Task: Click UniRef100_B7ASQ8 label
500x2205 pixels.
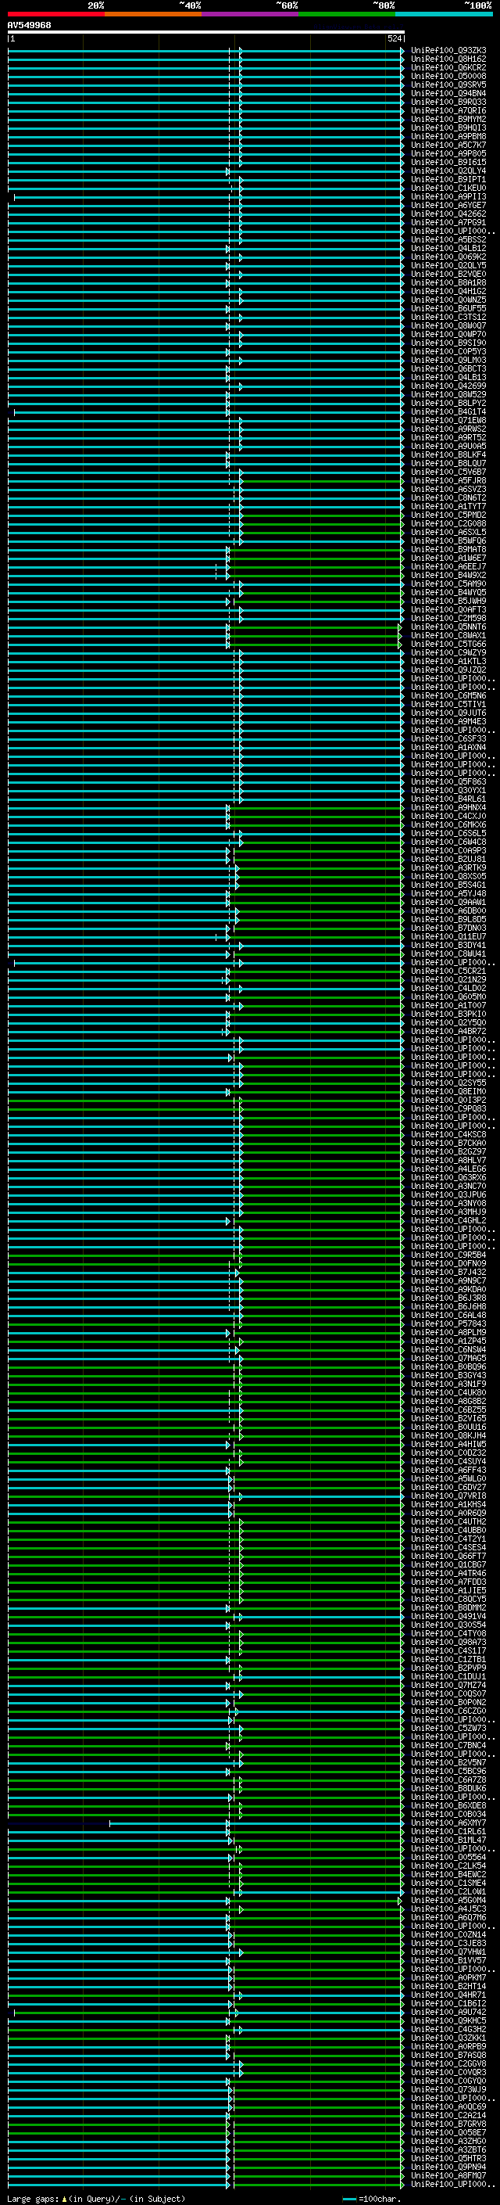Action: [x=448, y=2053]
